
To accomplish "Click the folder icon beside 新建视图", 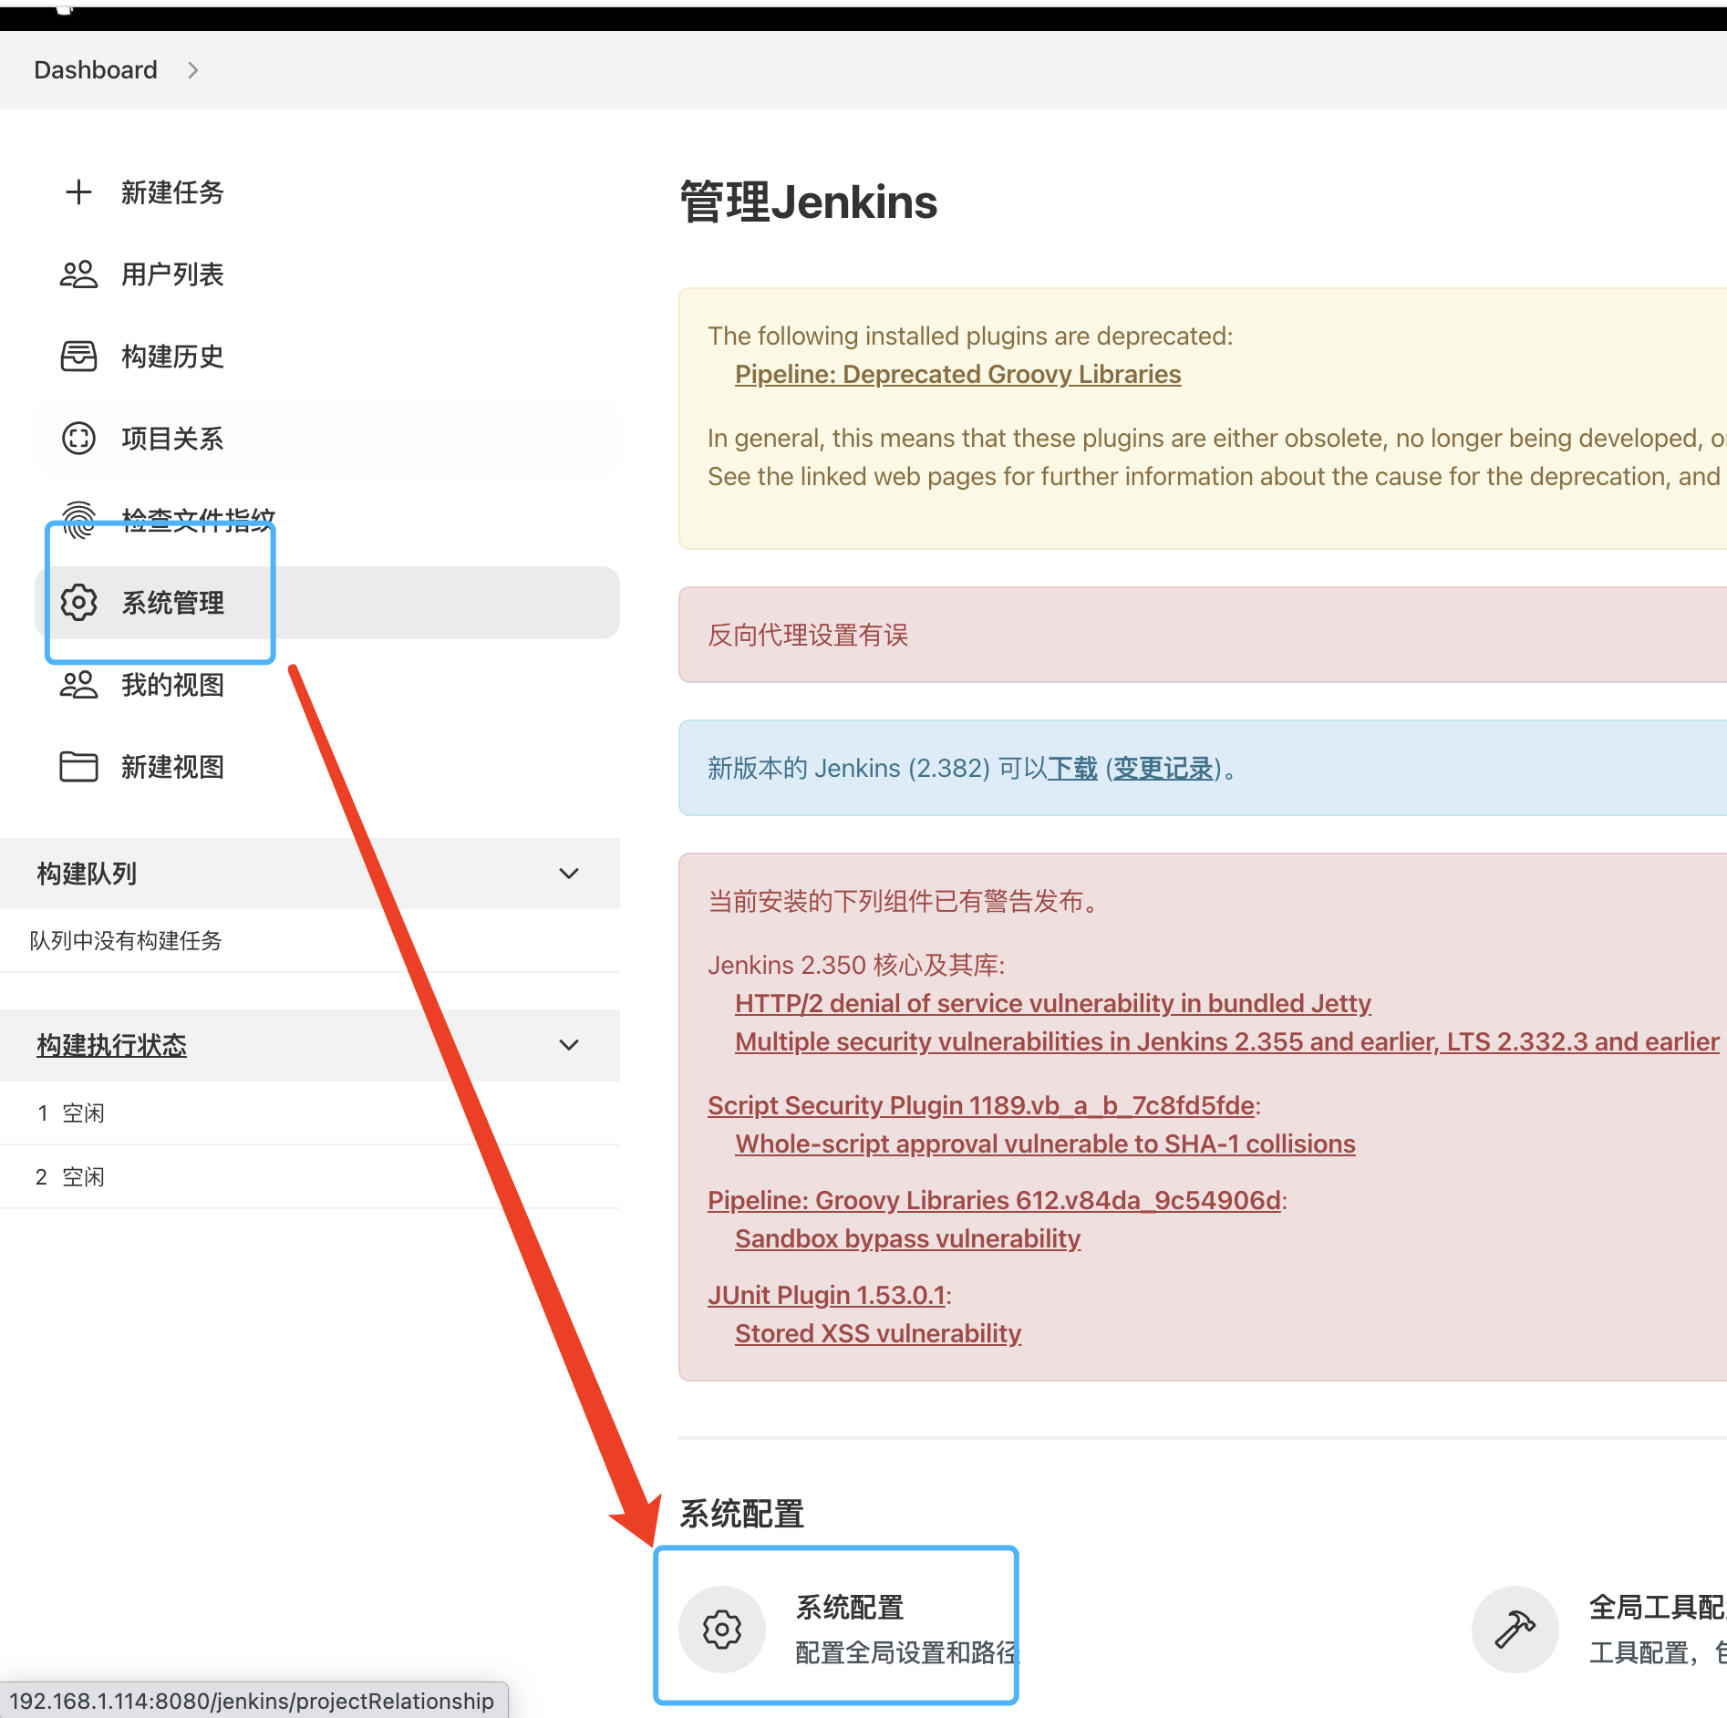I will click(x=79, y=767).
